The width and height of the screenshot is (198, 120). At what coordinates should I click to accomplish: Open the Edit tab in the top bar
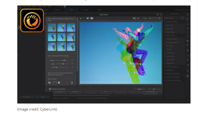pyautogui.click(x=71, y=9)
